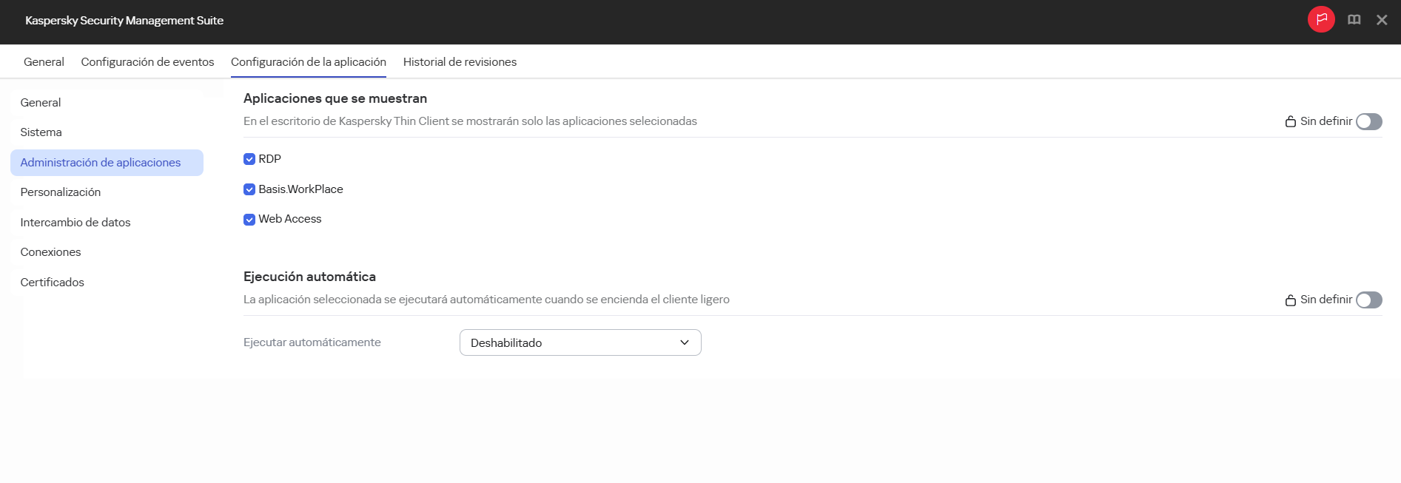The image size is (1401, 483).
Task: Click the Aplicaciones que se muestran heading
Action: pos(335,98)
